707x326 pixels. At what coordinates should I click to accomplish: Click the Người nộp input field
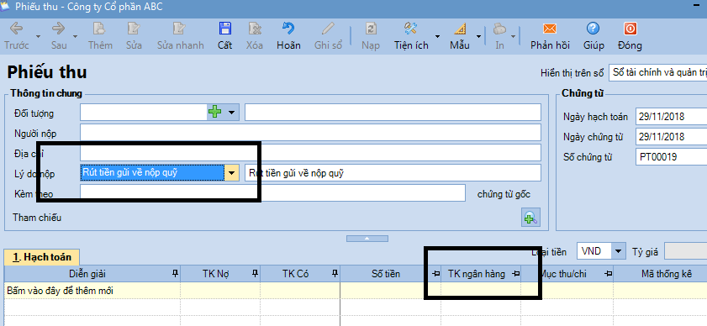click(310, 133)
